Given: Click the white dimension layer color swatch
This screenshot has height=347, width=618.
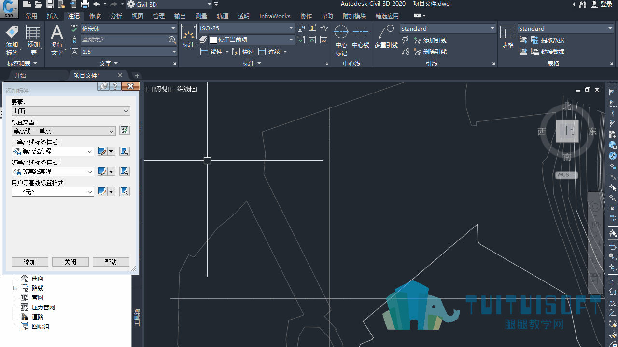Looking at the screenshot, I should (213, 40).
